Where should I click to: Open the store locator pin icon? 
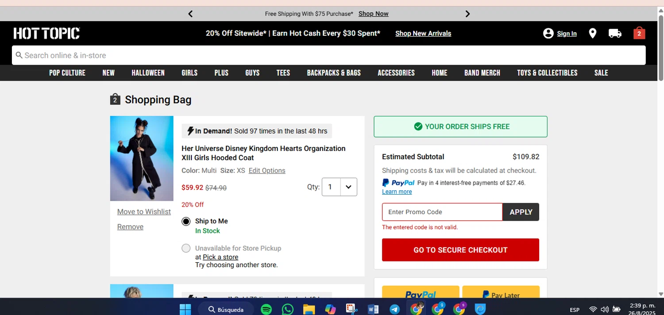[x=592, y=33]
